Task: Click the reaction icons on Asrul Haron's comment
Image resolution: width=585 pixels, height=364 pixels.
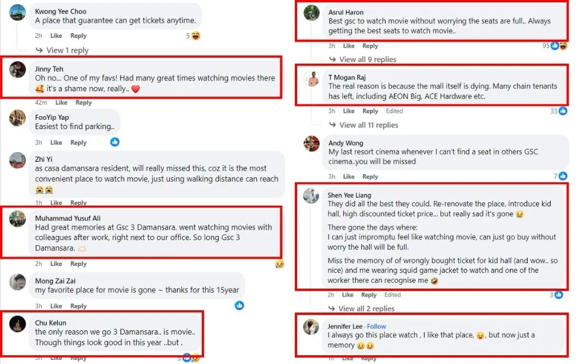Action: 559,46
